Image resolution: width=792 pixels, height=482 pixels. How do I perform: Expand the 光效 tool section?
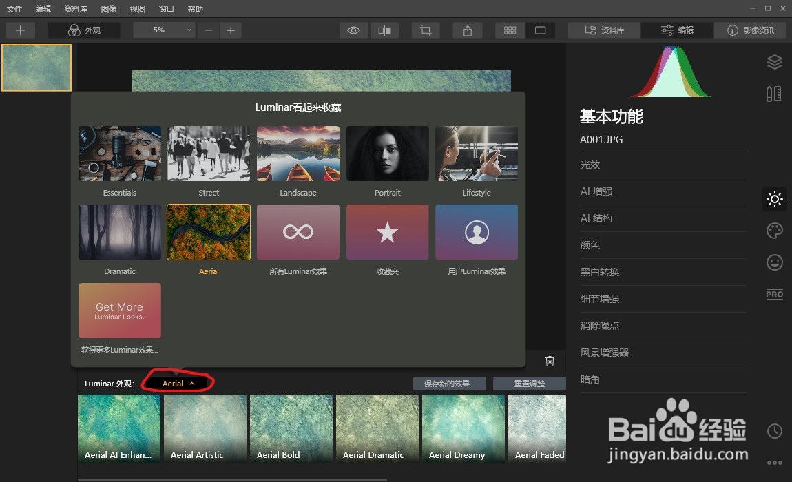click(x=663, y=165)
